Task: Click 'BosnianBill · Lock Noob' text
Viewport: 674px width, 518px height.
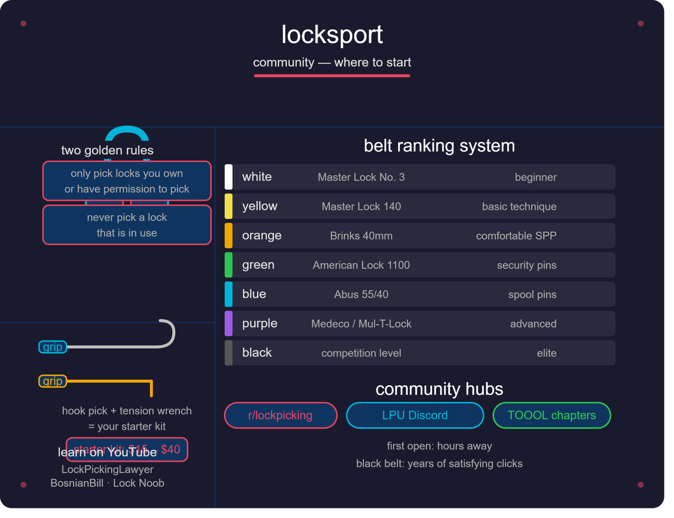Action: click(107, 483)
